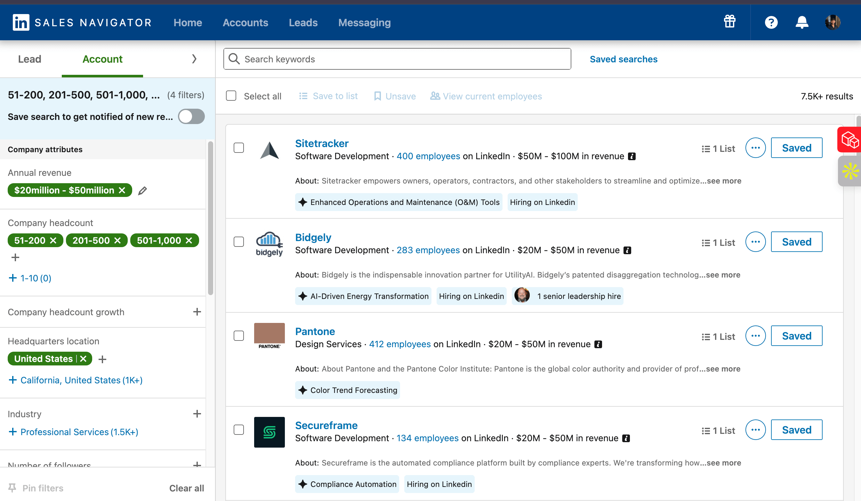Select the Sitetracker checkbox

click(238, 148)
